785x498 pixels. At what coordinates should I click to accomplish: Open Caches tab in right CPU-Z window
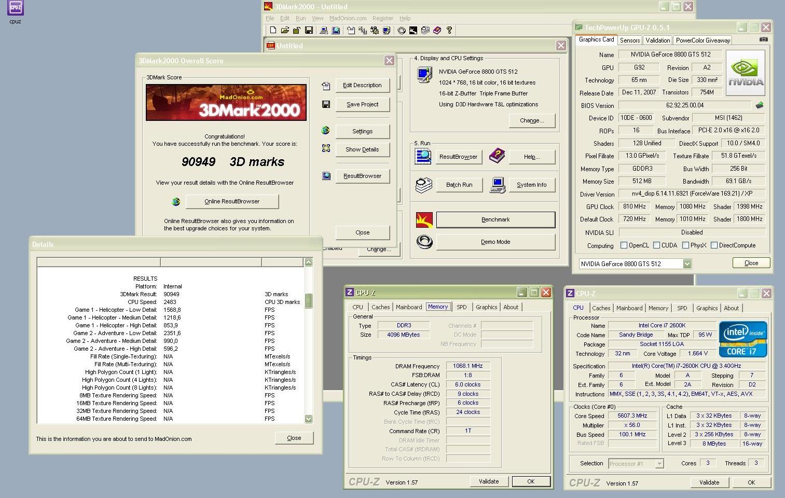[x=601, y=308]
